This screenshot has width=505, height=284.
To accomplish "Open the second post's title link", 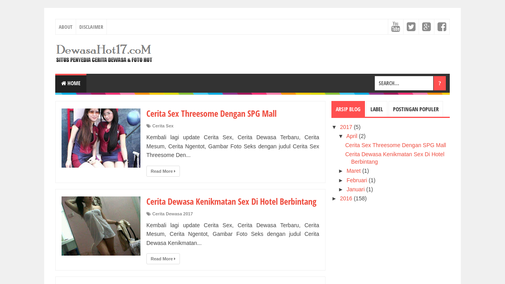I will click(x=231, y=202).
